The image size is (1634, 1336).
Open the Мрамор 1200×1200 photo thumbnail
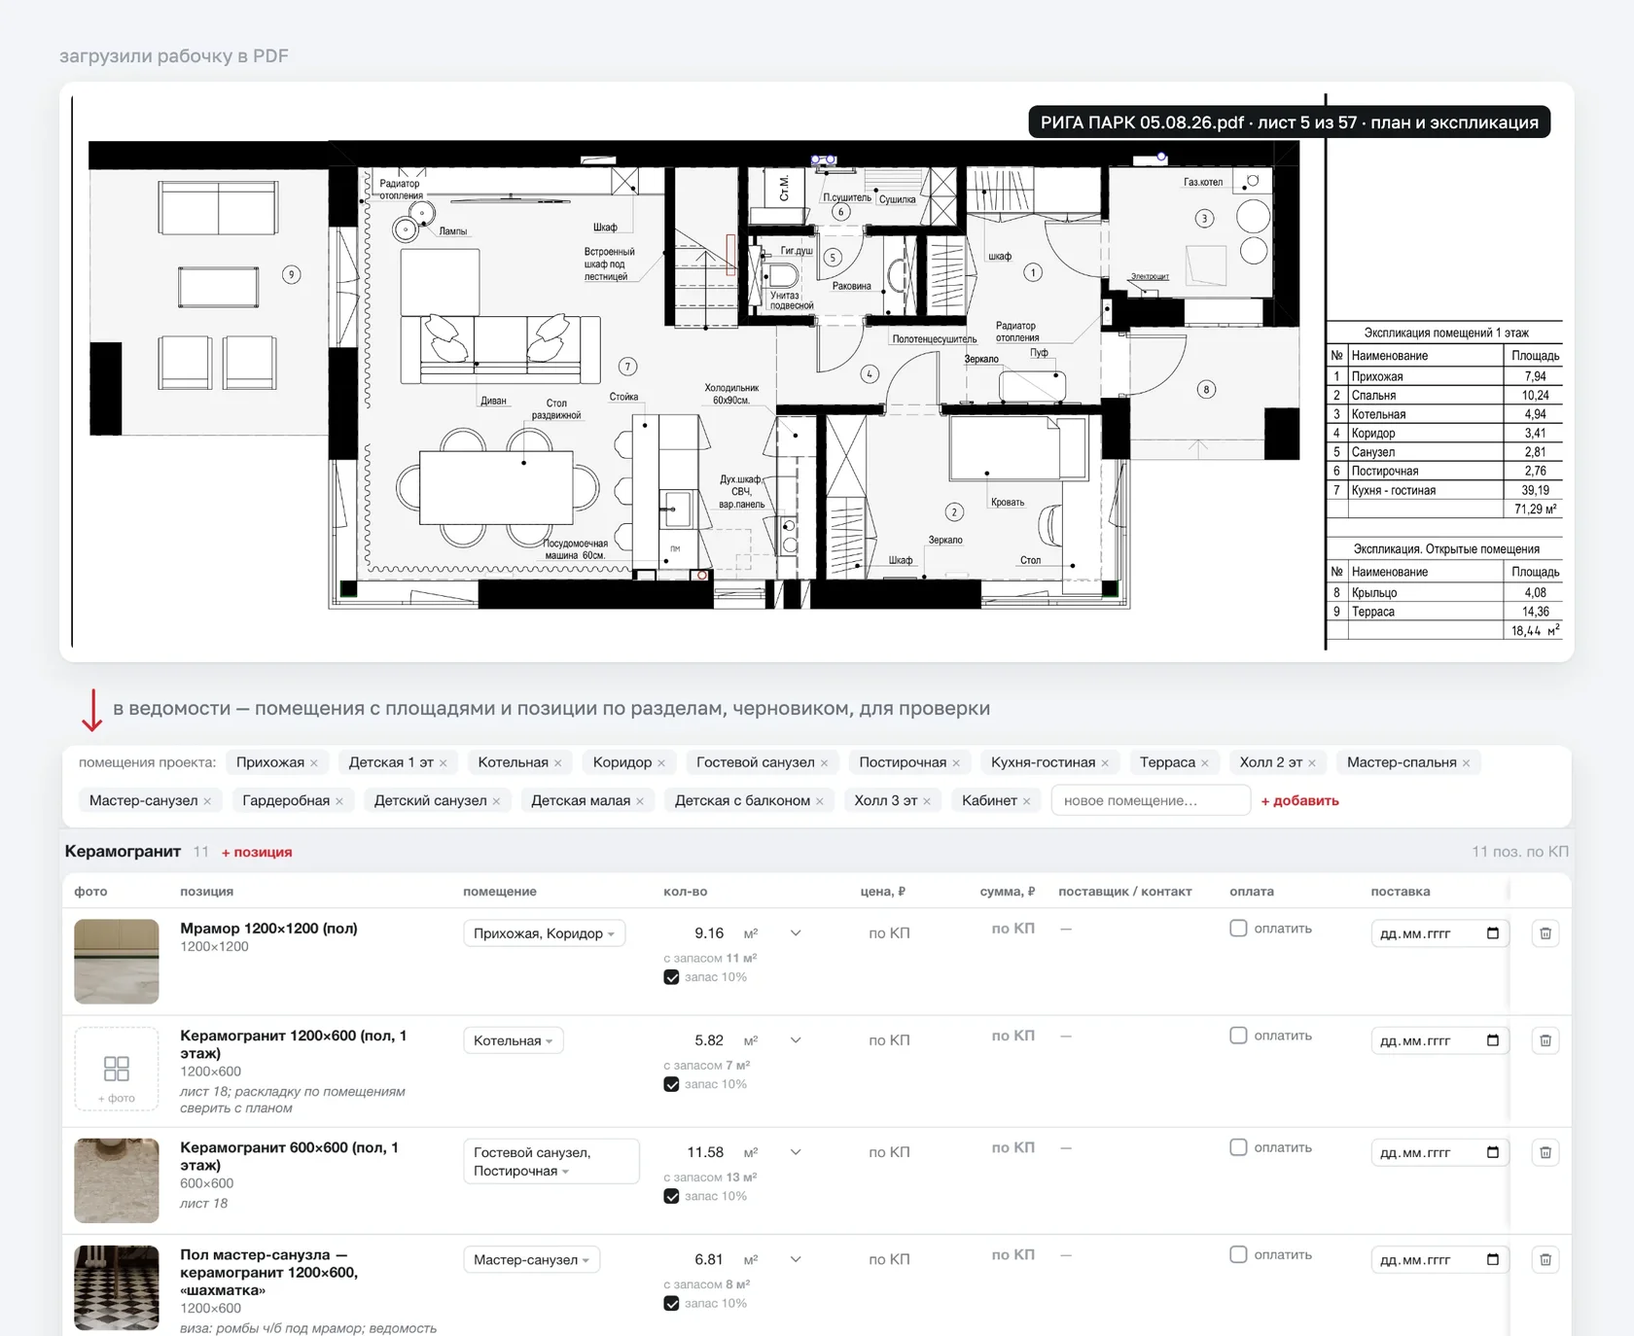[x=117, y=962]
